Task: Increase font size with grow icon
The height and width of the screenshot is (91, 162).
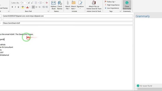Action: pyautogui.click(x=29, y=3)
